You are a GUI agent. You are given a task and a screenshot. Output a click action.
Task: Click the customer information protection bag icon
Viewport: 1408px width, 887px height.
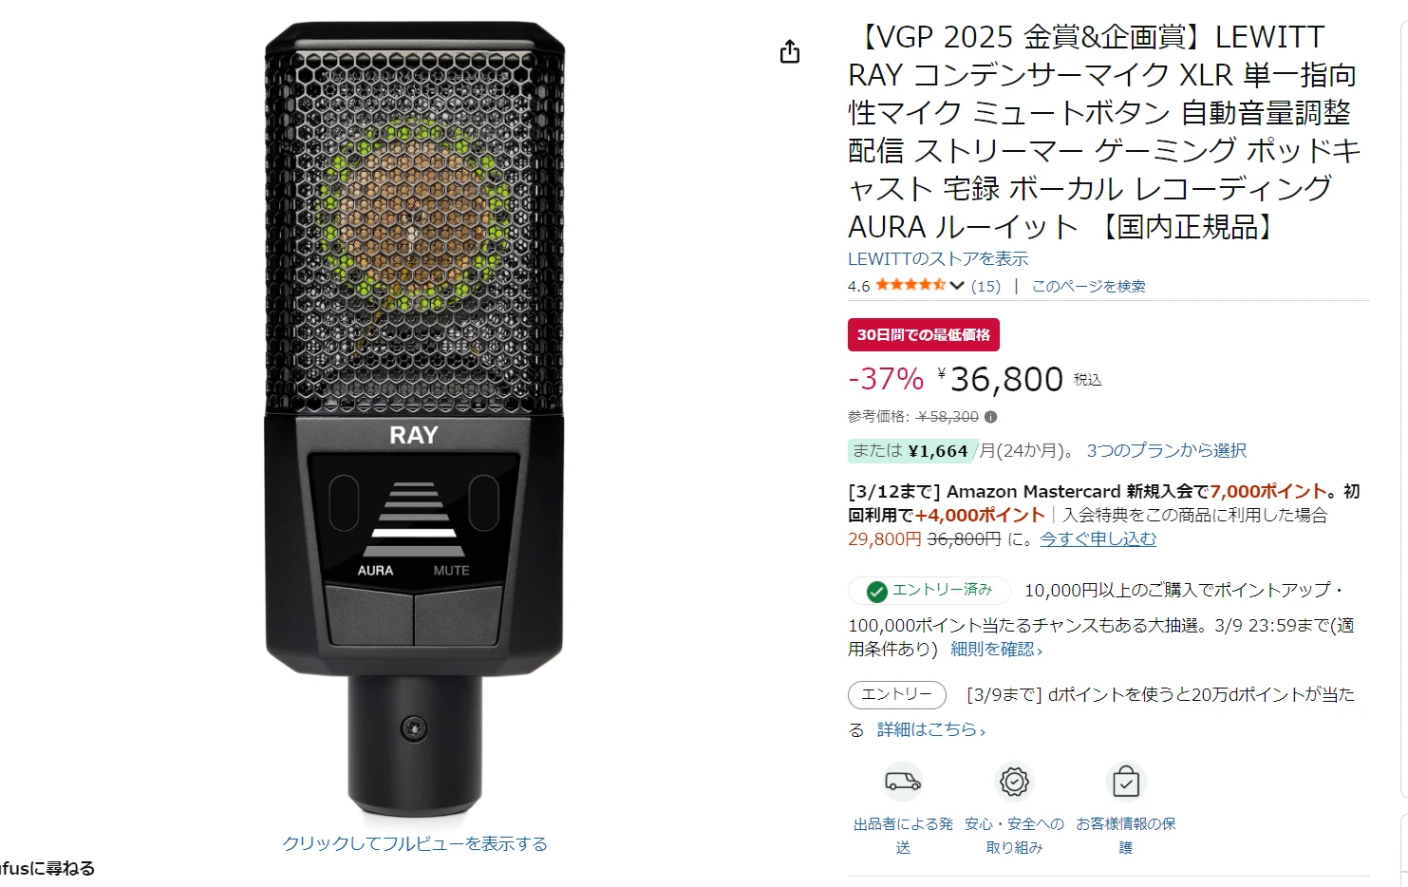tap(1126, 782)
